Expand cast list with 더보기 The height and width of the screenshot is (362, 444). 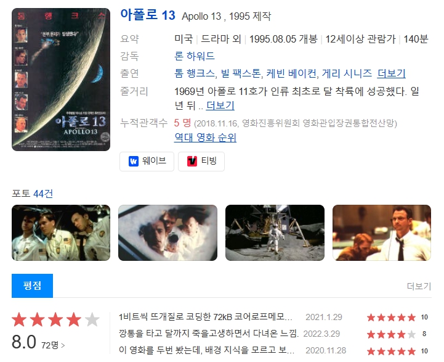coord(391,73)
